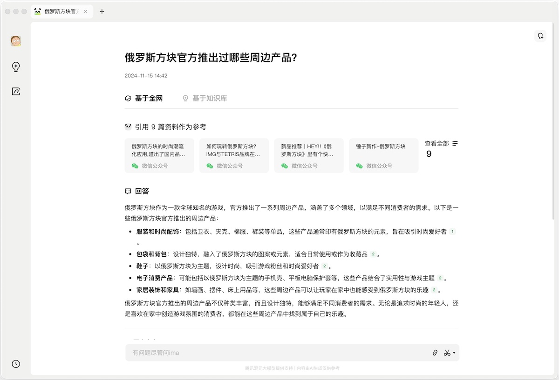
Task: Open history clock icon at sidebar bottom
Action: point(16,364)
